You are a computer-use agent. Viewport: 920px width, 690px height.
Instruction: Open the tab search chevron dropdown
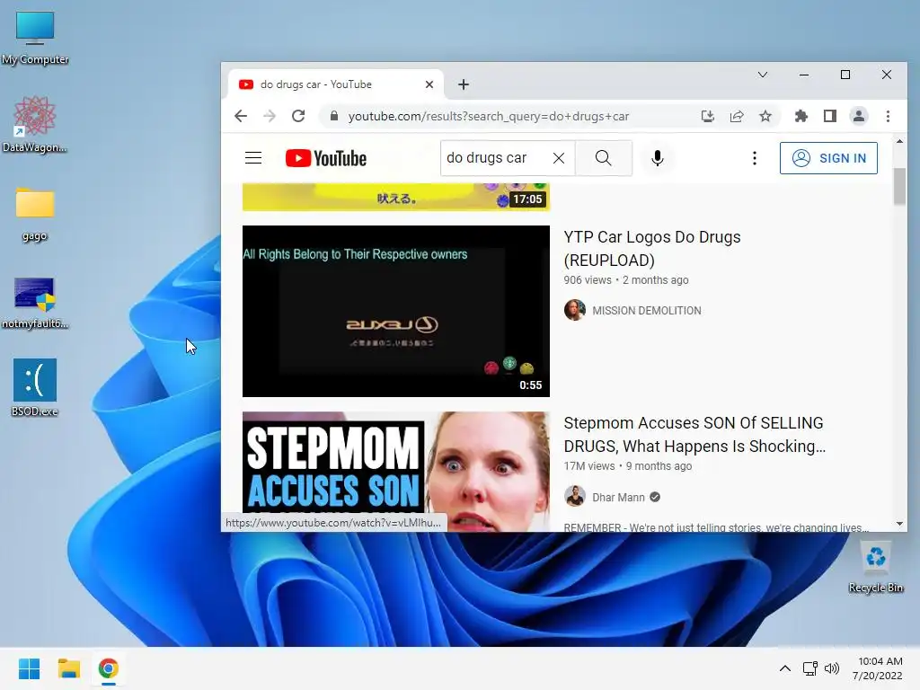click(x=762, y=75)
